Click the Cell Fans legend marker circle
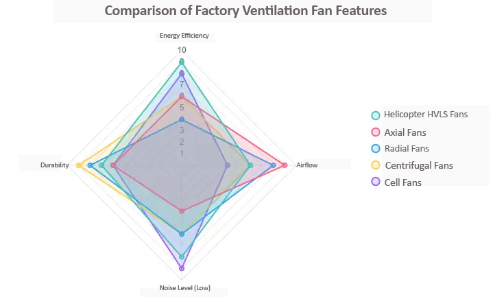493x297 pixels. pos(375,182)
